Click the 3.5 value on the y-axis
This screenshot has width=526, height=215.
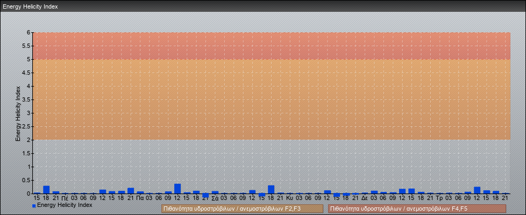[x=26, y=99]
